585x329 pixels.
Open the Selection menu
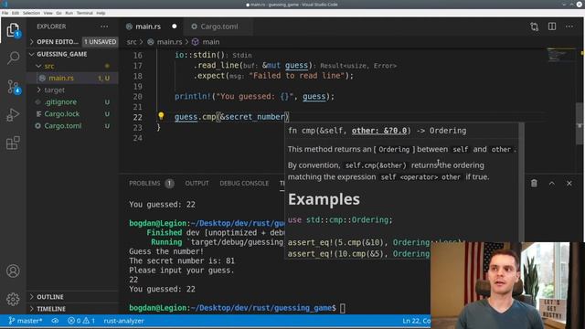(31, 13)
